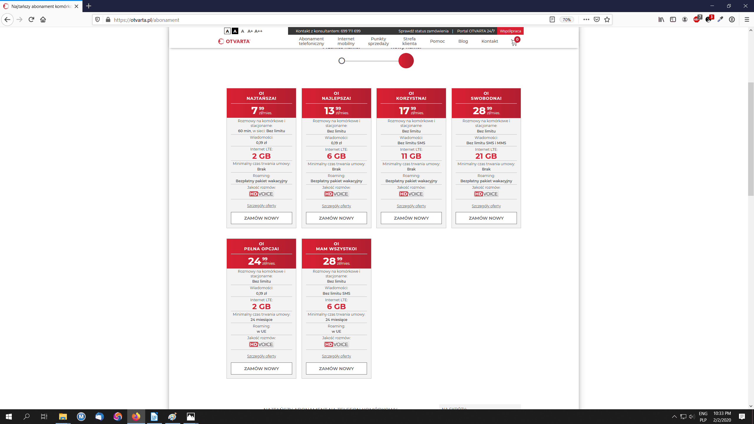Set largest font size A++
The width and height of the screenshot is (754, 424).
click(258, 31)
